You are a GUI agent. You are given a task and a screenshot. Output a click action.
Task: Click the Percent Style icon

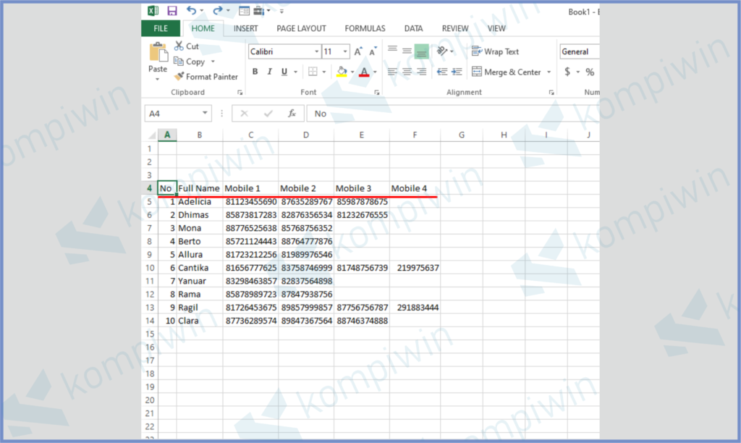click(x=590, y=72)
